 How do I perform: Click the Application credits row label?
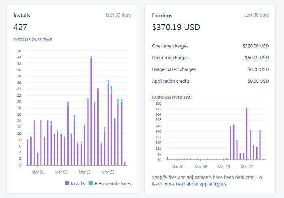[171, 81]
